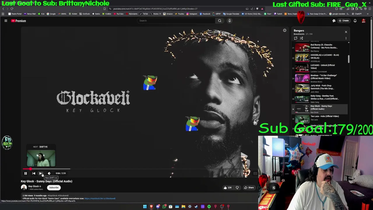
Task: Open the next-video preview thumbnail
Action: pos(41,158)
